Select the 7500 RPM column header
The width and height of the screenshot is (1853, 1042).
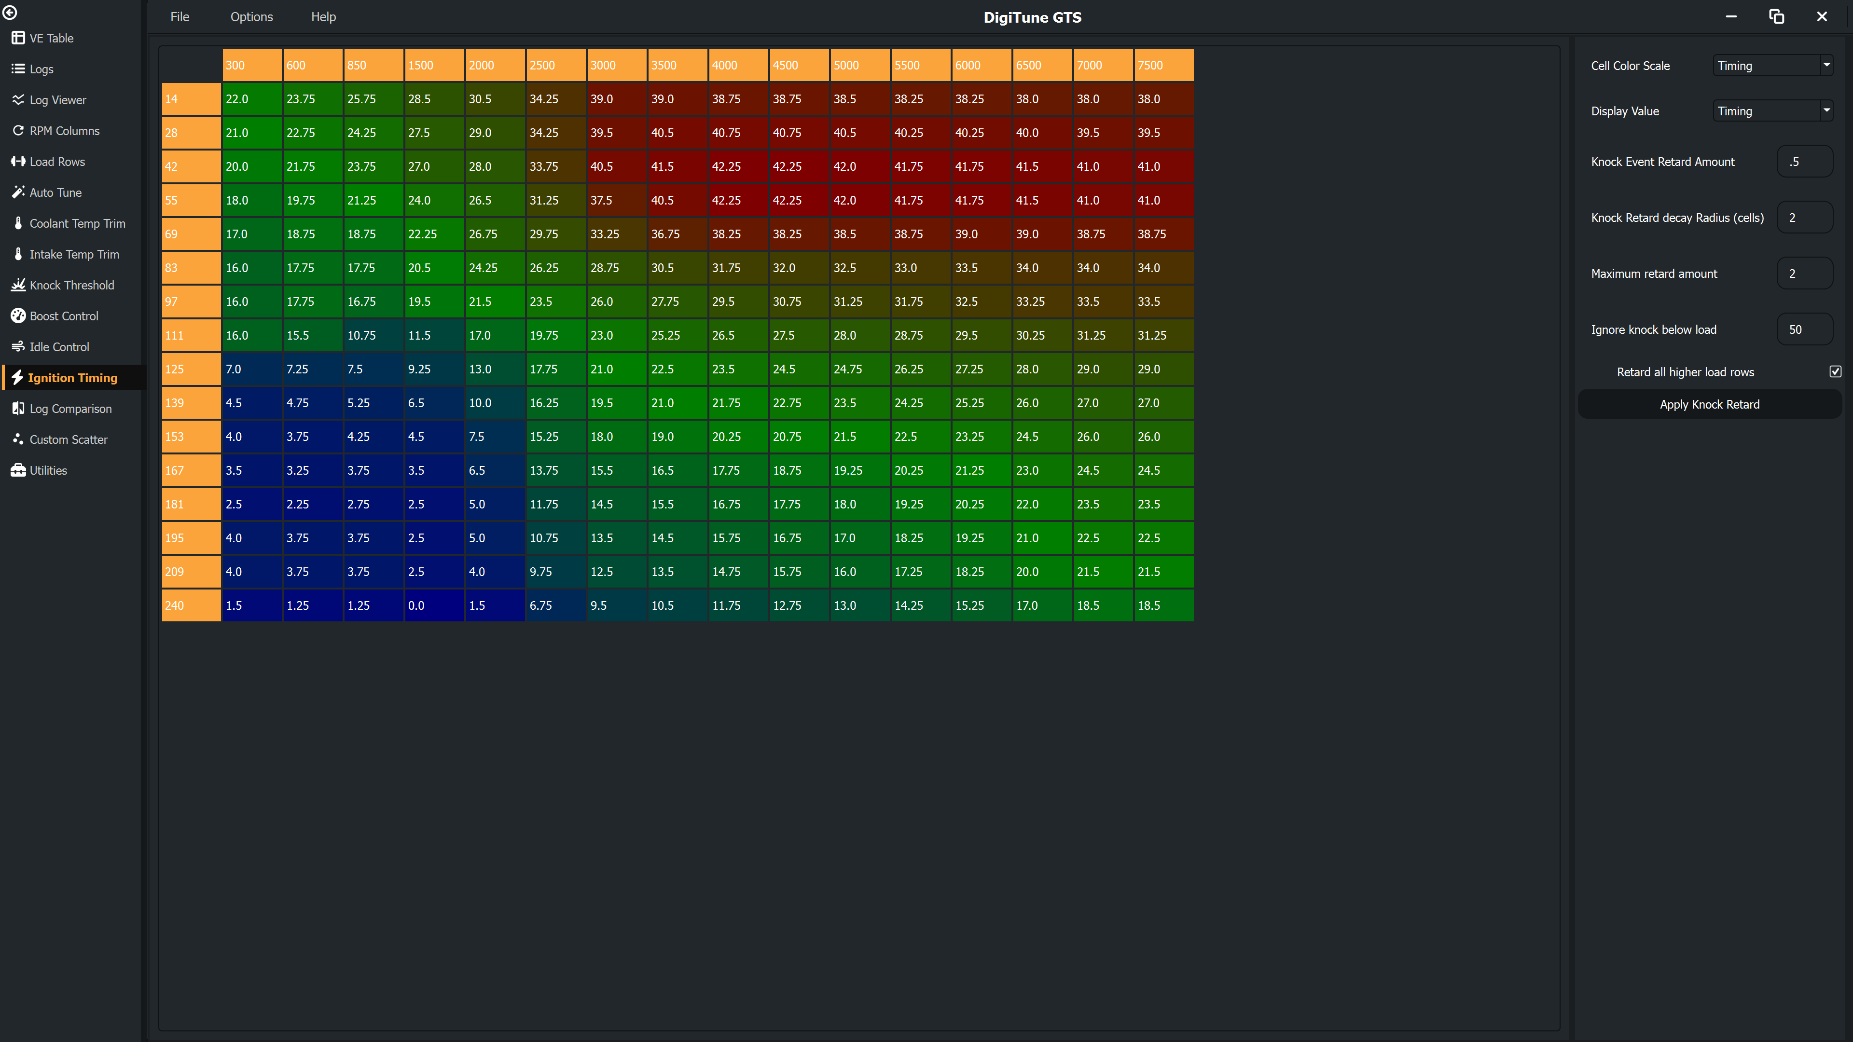click(1164, 65)
